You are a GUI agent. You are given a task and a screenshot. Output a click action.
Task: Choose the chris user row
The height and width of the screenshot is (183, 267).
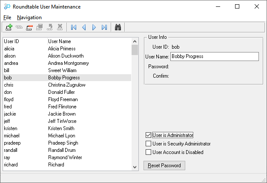[67, 85]
